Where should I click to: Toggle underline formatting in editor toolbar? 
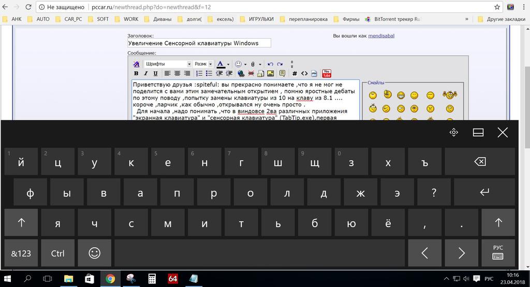coord(155,74)
